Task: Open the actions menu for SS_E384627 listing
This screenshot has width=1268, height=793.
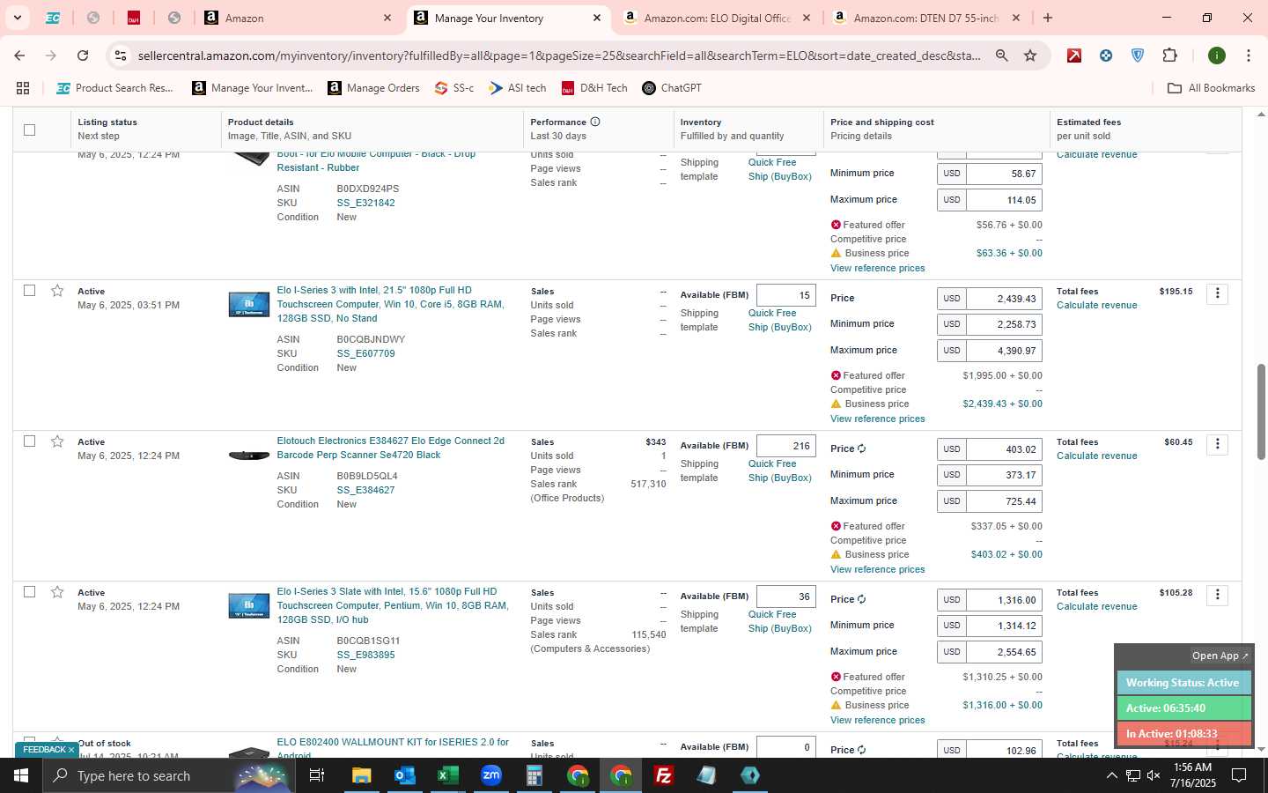Action: coord(1217,444)
